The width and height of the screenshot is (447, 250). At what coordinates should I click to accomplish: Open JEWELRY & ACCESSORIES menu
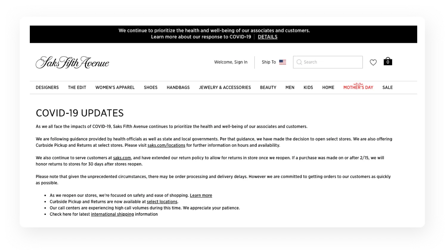point(225,87)
